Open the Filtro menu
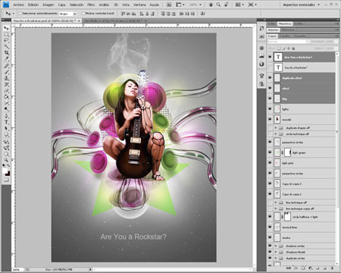341x273 pixels. [91, 5]
